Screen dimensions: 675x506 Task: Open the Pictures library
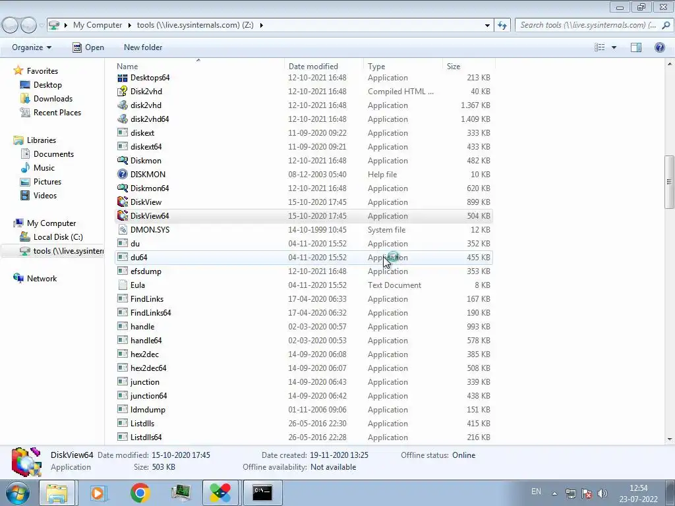click(47, 182)
